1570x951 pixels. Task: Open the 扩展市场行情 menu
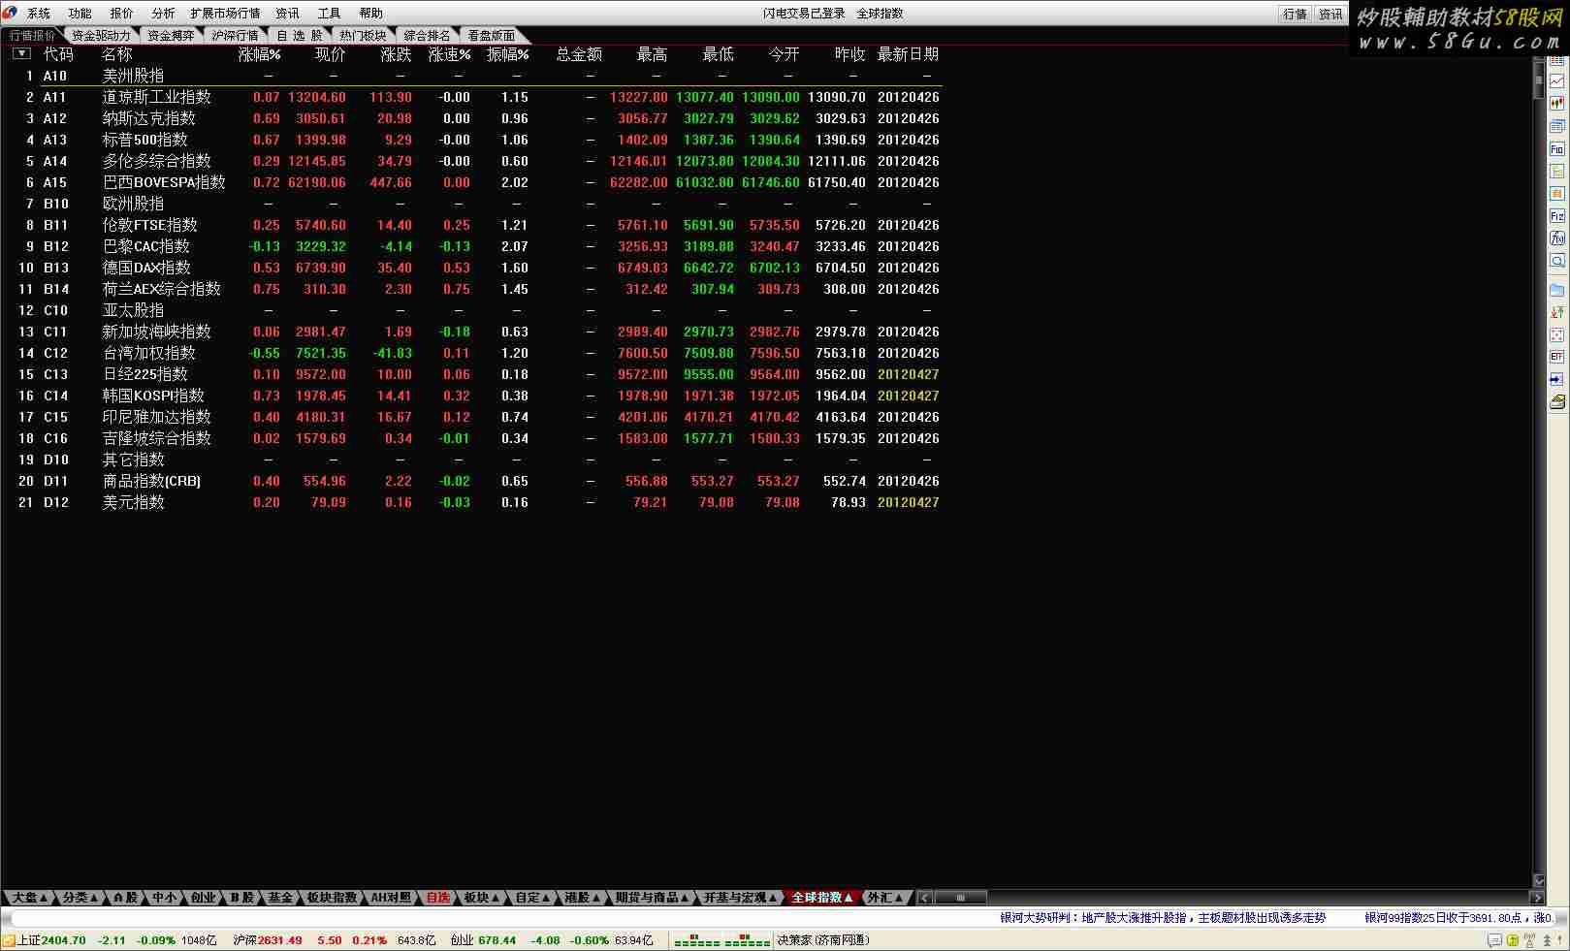(x=226, y=14)
